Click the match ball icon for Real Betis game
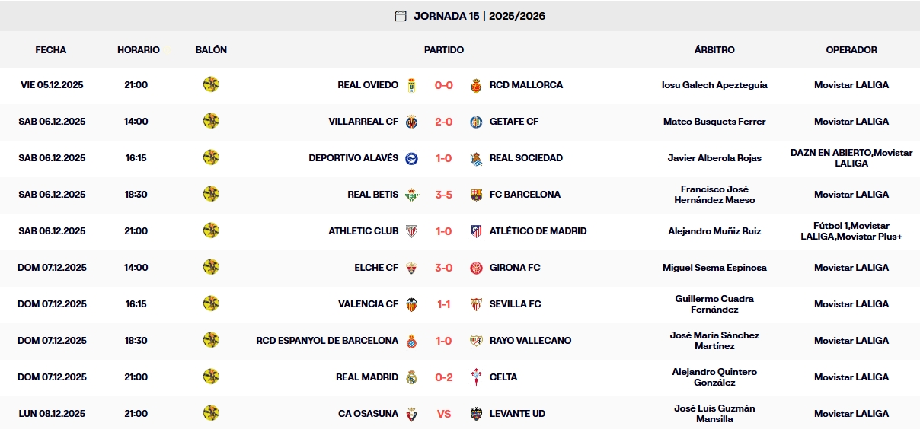The width and height of the screenshot is (920, 429). pos(211,194)
